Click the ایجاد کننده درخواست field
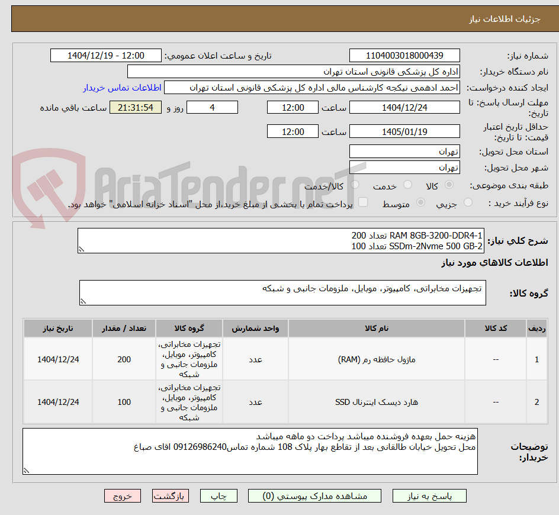The width and height of the screenshot is (559, 515). click(312, 88)
